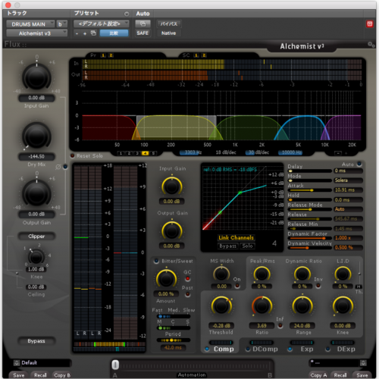
Task: Click the Attack slider
Action: click(x=309, y=190)
